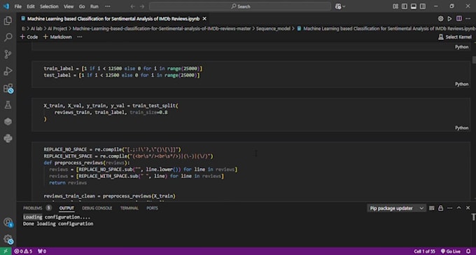This screenshot has height=255, width=476.
Task: Open the Customize Layout icon
Action: pyautogui.click(x=395, y=6)
